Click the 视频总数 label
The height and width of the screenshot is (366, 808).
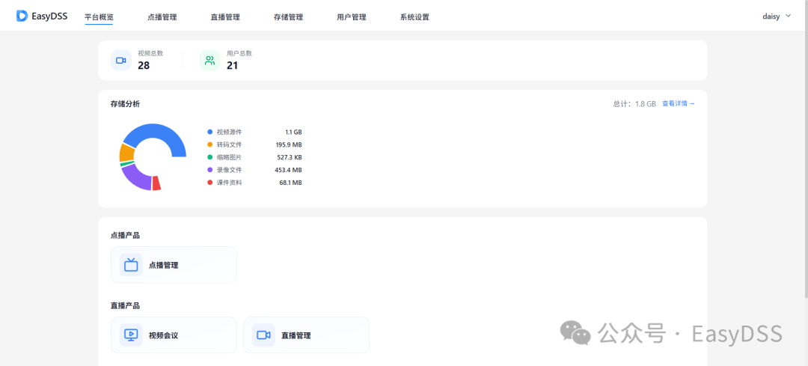[150, 53]
